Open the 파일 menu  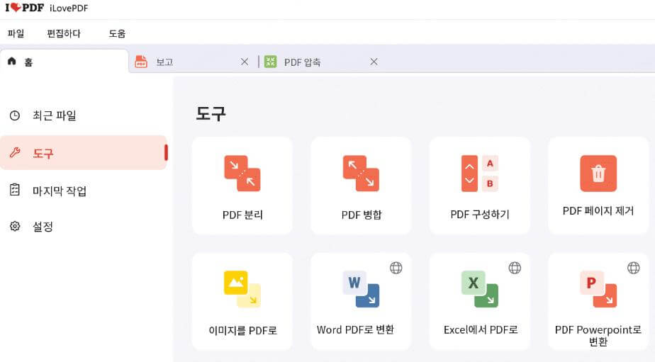point(16,33)
